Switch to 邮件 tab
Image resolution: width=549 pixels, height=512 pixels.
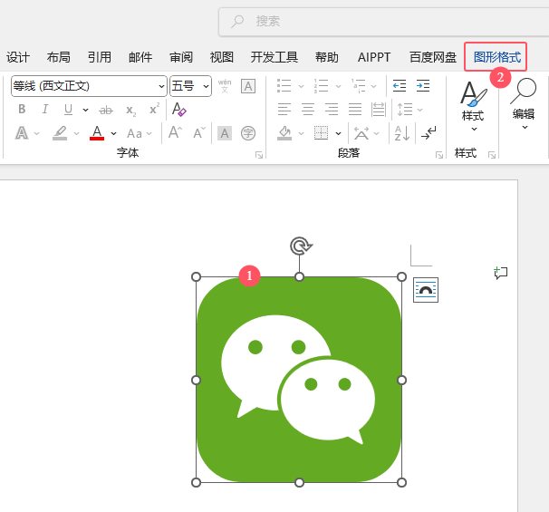140,57
